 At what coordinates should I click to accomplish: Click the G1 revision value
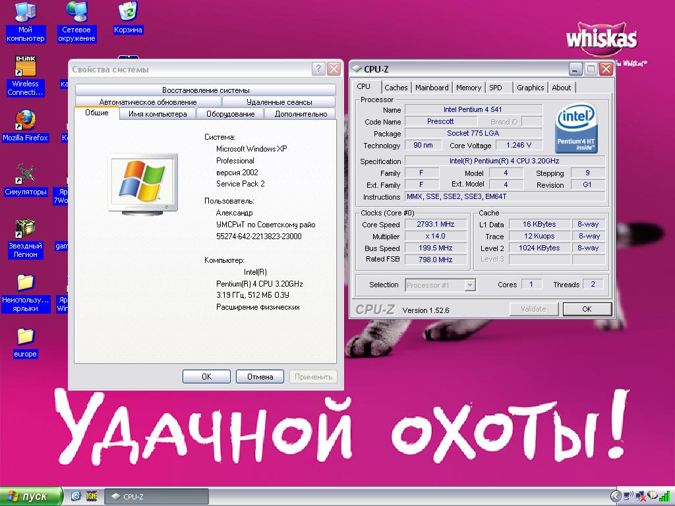tap(587, 184)
